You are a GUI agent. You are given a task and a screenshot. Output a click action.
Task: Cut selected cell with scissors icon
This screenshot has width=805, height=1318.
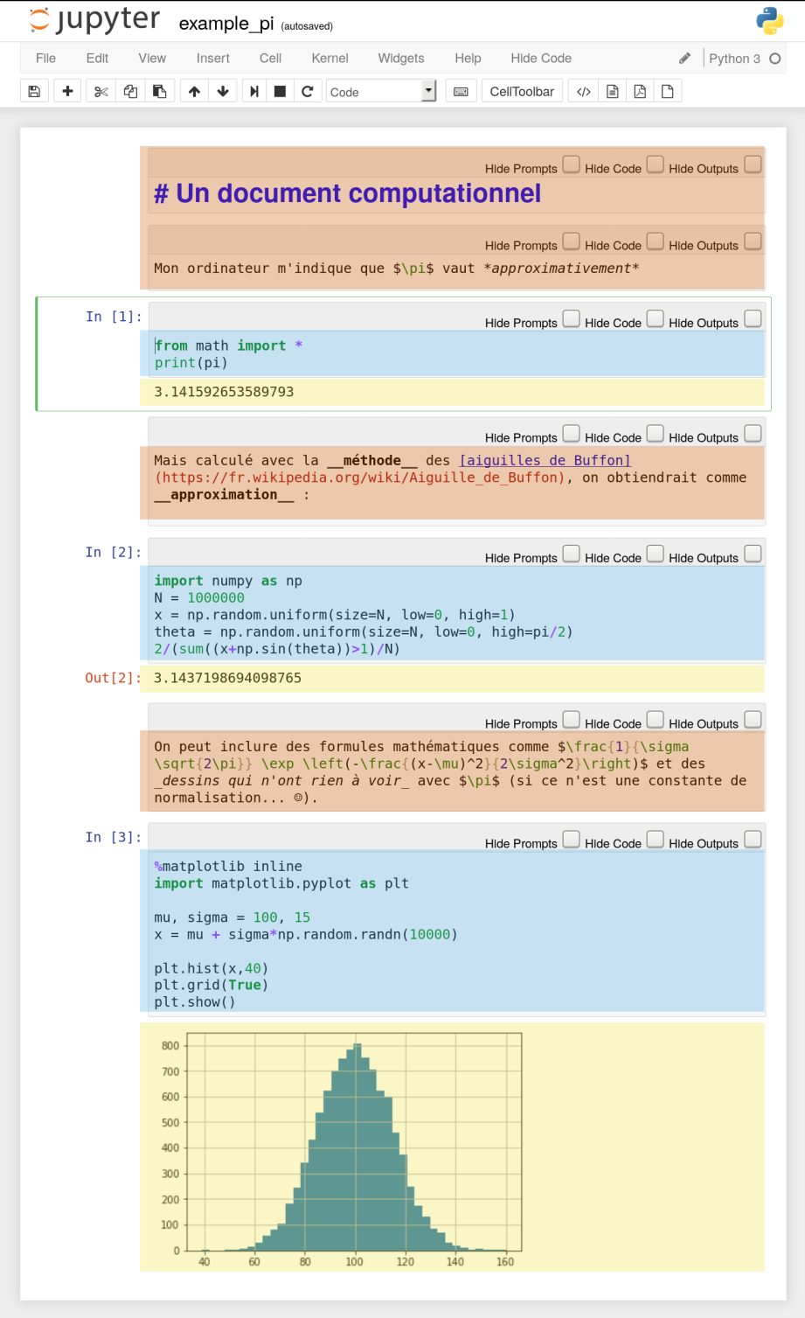pos(101,92)
